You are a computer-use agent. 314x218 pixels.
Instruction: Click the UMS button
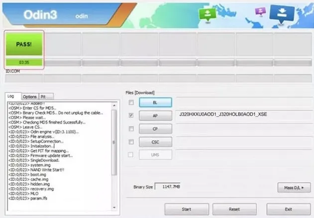point(155,154)
